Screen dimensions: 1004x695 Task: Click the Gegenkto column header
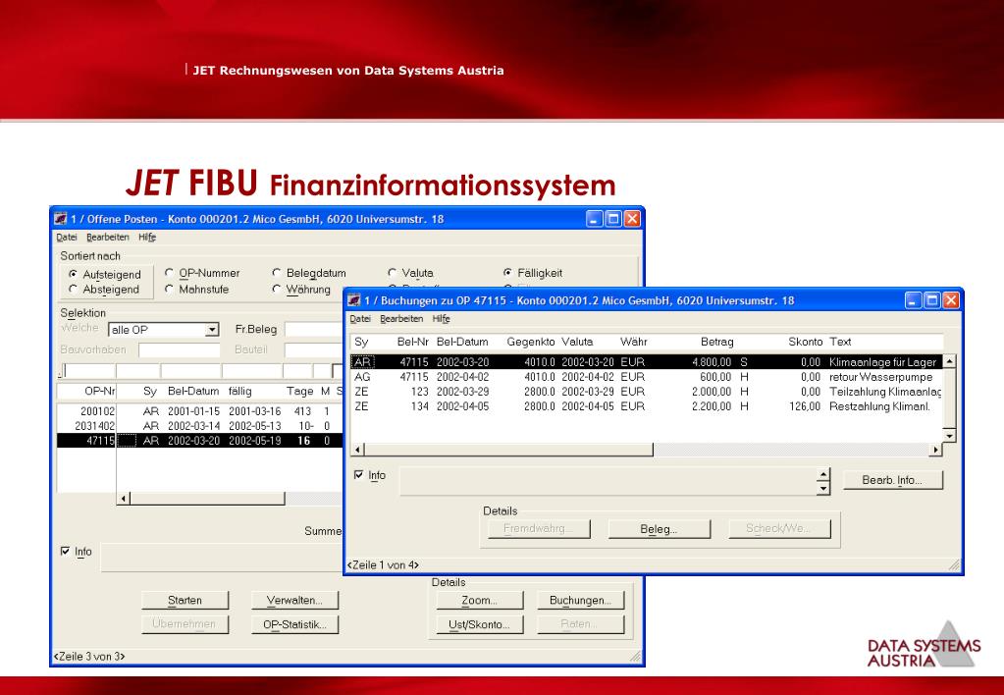point(531,342)
